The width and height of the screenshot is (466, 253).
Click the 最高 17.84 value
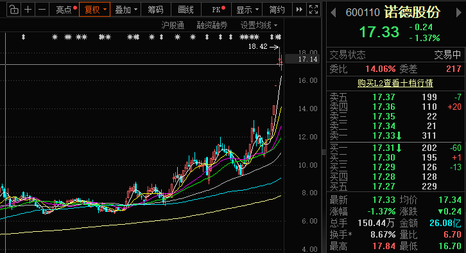coord(384,246)
